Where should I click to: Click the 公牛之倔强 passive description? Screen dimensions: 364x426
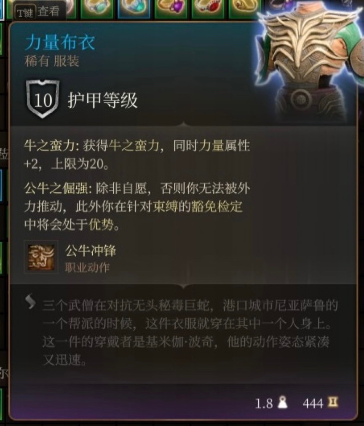137,206
